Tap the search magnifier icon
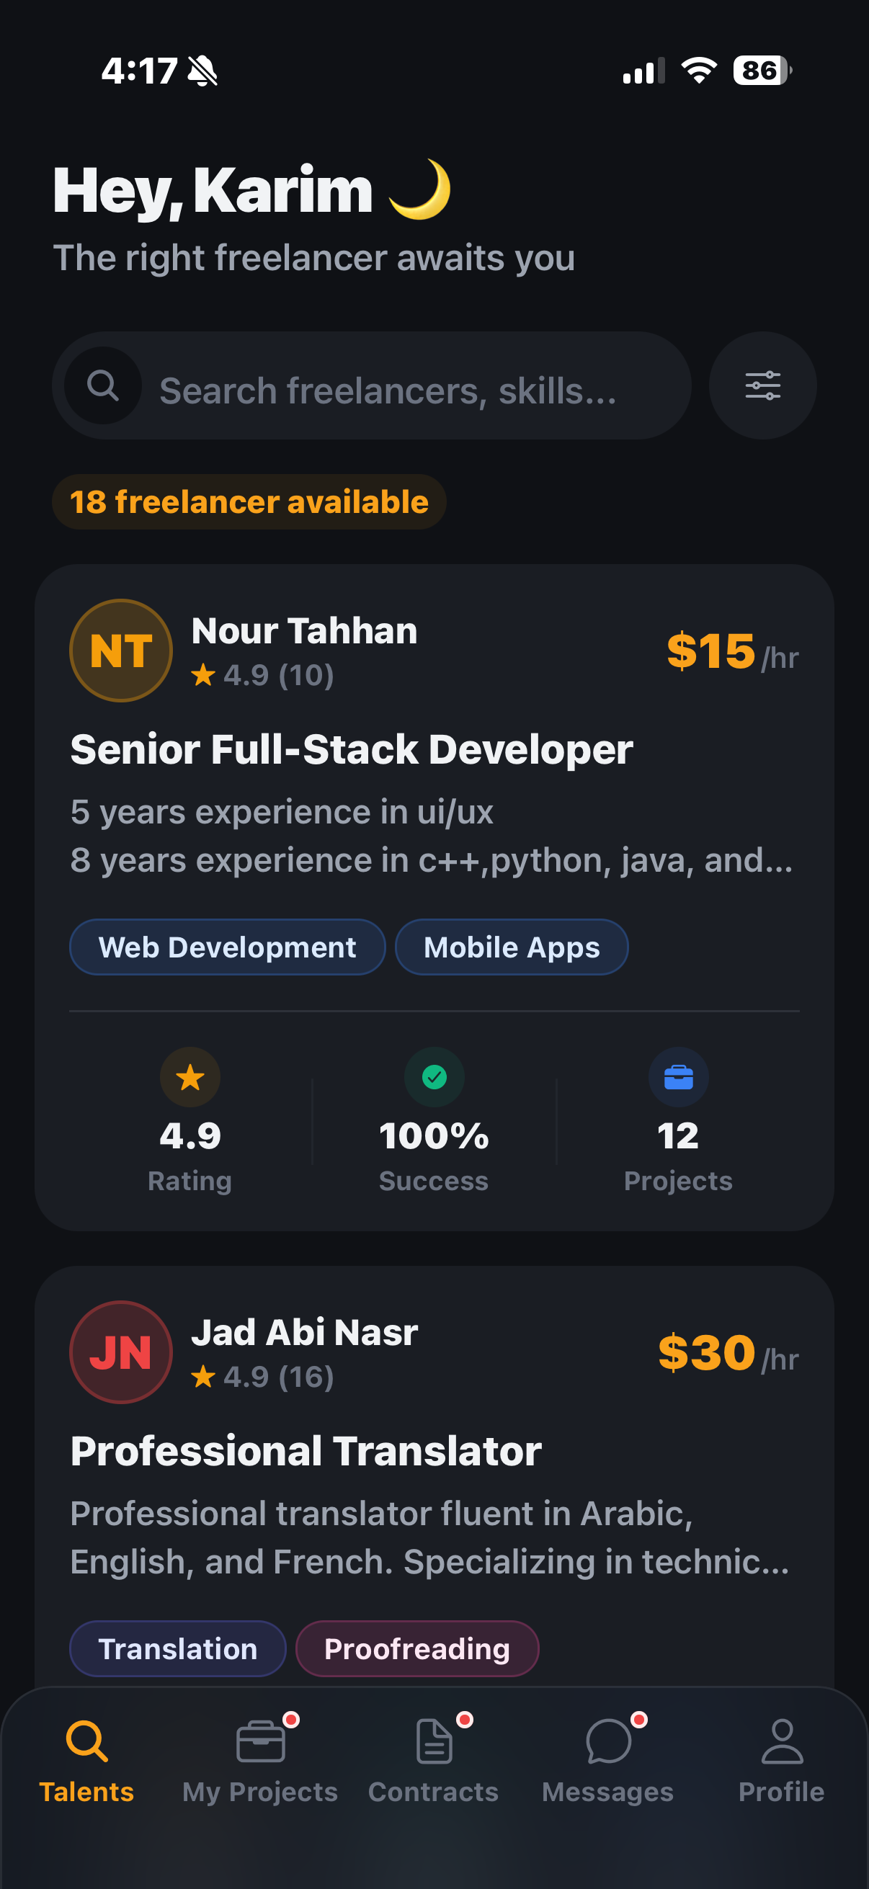This screenshot has width=869, height=1889. pos(102,385)
